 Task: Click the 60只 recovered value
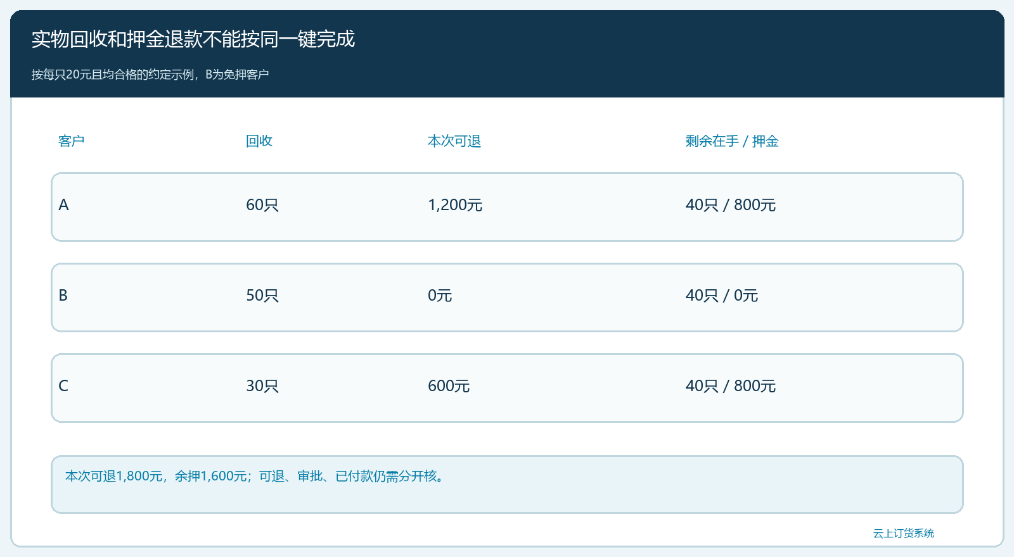tap(262, 205)
